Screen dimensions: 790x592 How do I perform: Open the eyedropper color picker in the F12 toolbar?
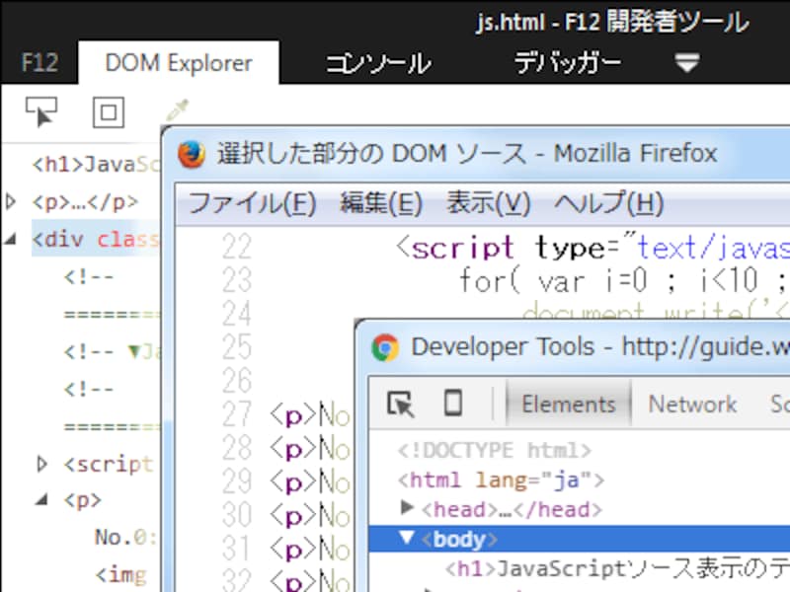176,110
